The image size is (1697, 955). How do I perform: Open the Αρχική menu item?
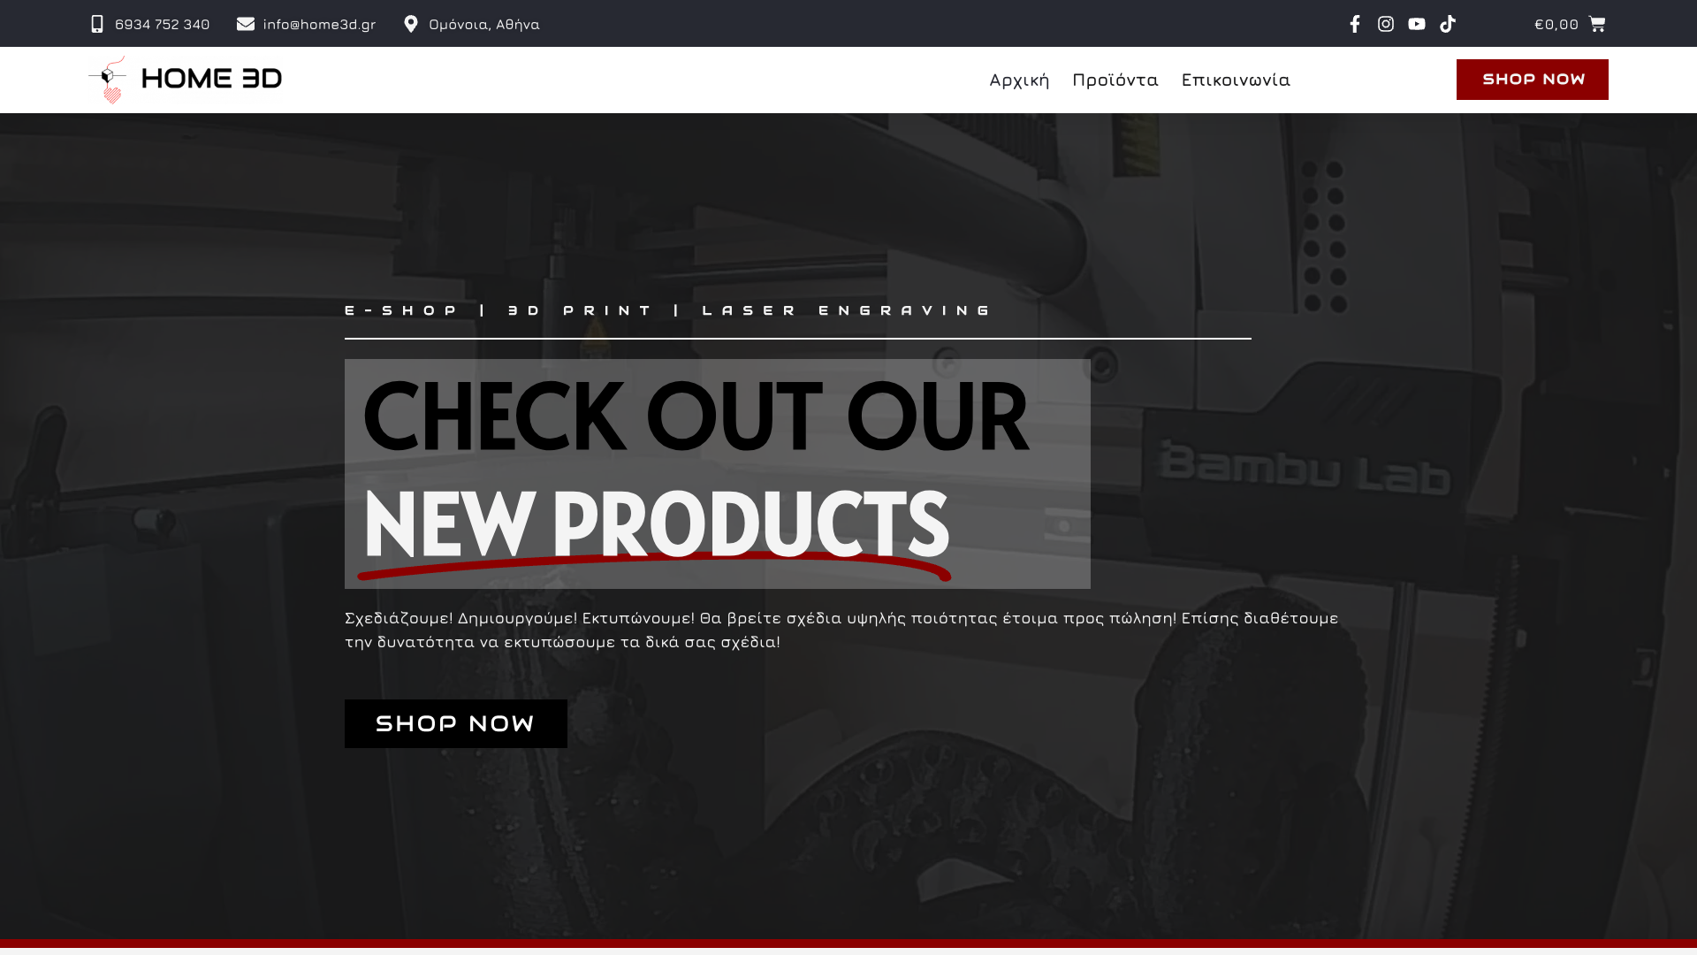pos(1019,80)
